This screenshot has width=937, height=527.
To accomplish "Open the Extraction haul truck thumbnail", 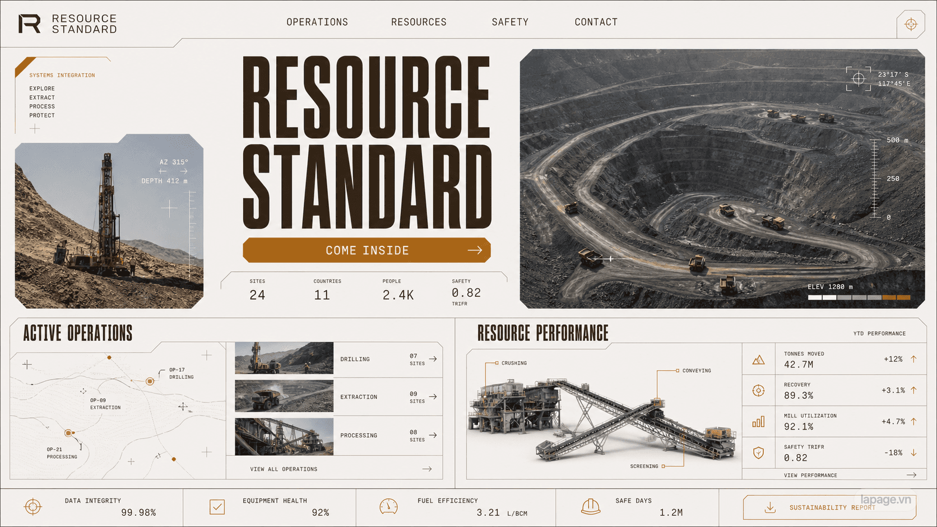I will coord(284,396).
